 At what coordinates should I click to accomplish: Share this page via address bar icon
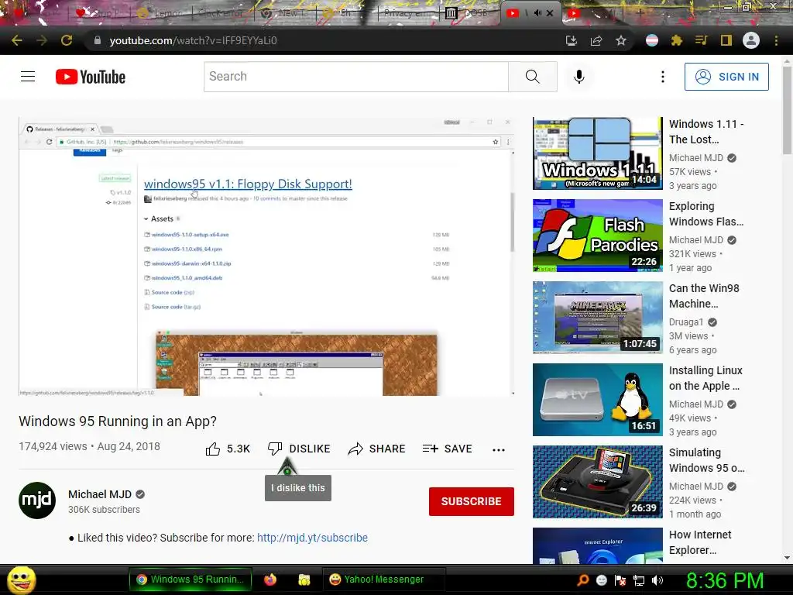[x=596, y=40]
